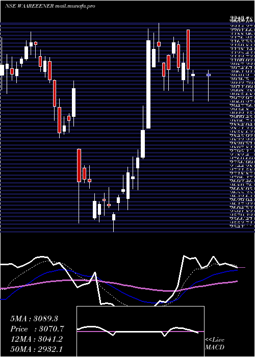255x357 pixels.
Task: Click the NSE WAAREEENER mail.munafa.pro chart title
Action: [50, 6]
